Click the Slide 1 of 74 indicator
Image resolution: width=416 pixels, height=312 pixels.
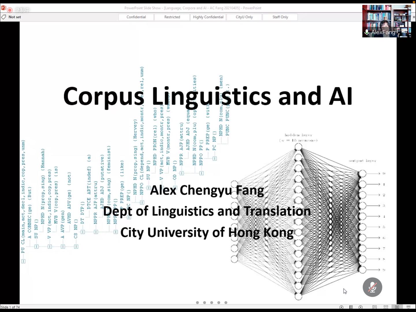click(10, 307)
